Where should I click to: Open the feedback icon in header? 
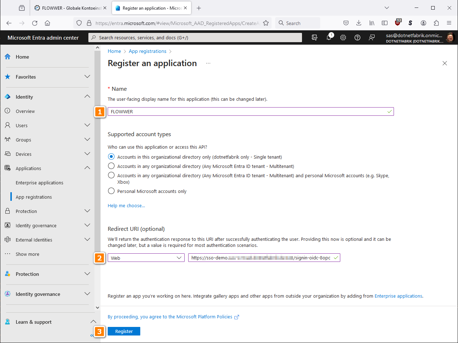[372, 38]
